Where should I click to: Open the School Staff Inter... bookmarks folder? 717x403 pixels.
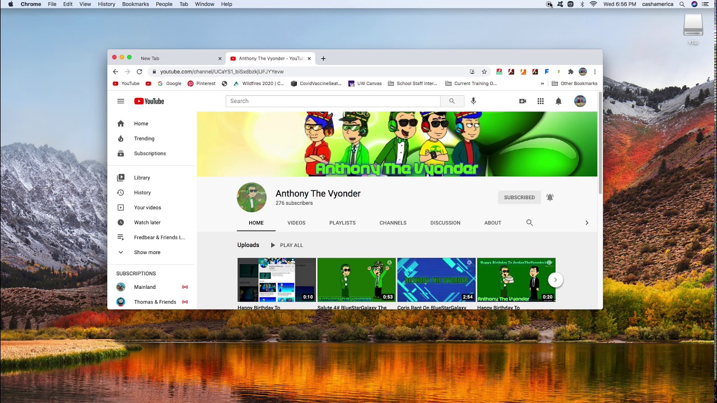coord(412,83)
